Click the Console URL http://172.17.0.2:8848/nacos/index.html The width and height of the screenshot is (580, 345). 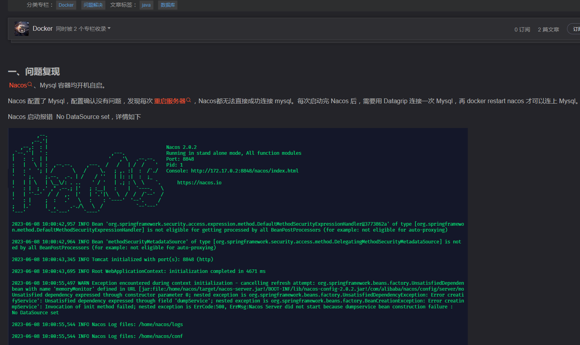(x=245, y=171)
